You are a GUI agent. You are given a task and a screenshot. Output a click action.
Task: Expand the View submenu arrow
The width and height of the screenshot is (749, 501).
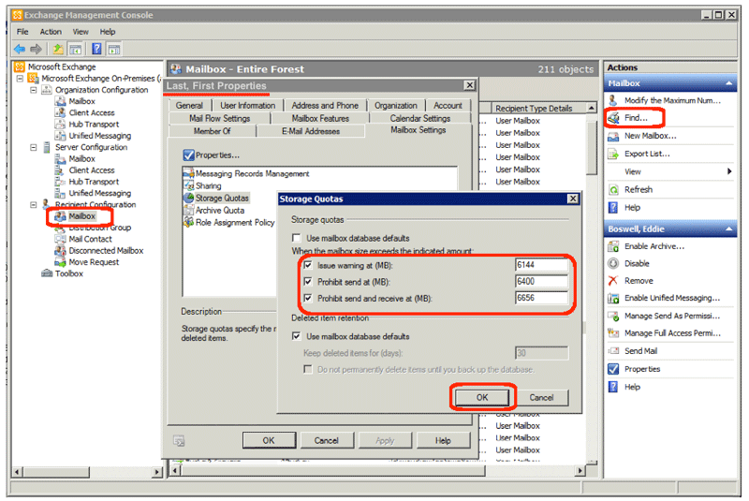click(x=729, y=171)
